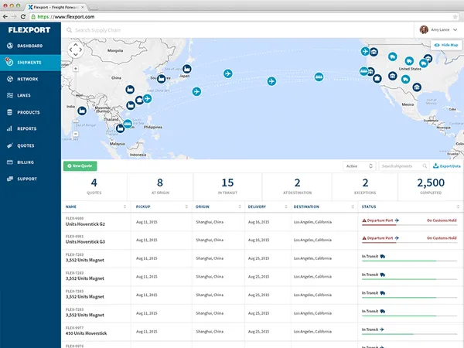The height and width of the screenshot is (348, 464).
Task: Switch to the In Transit tab showing 15
Action: tap(227, 186)
